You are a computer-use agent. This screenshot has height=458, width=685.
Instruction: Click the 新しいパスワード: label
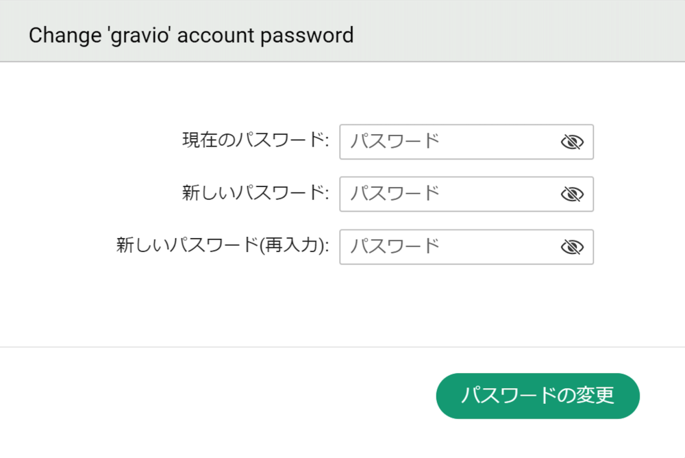(256, 193)
